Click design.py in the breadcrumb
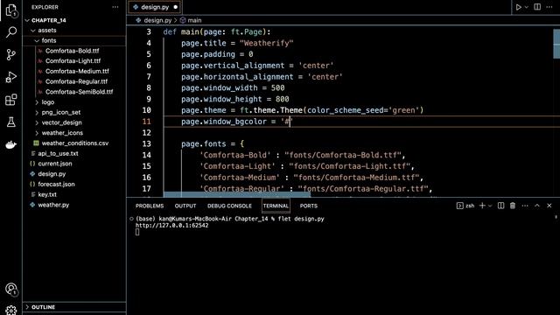This screenshot has width=560, height=315. click(157, 20)
